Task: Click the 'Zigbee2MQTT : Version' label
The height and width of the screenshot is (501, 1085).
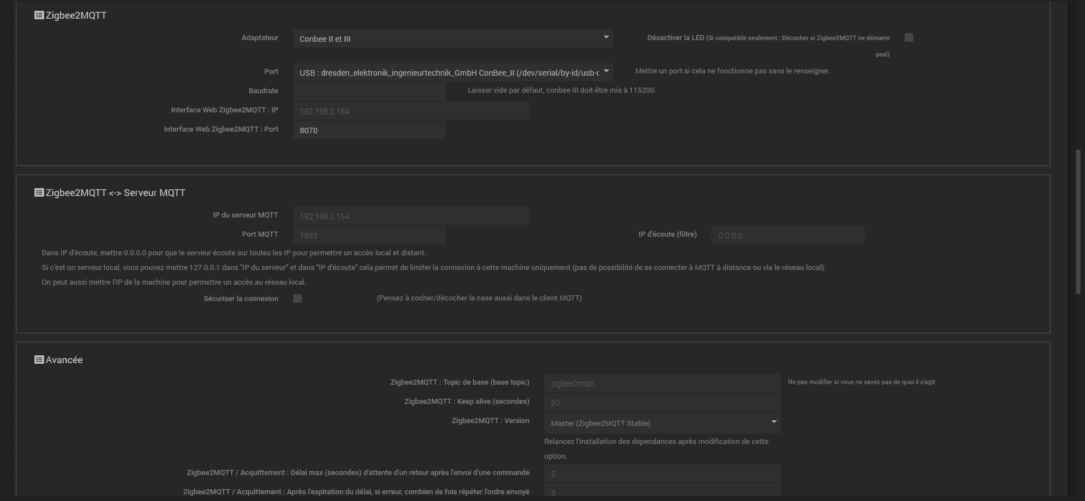Action: (491, 421)
